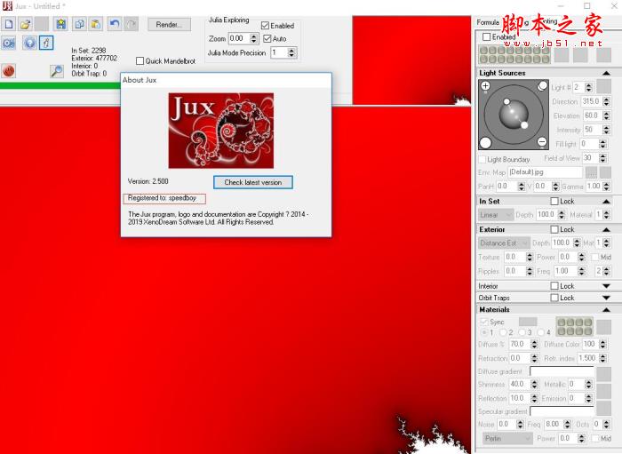Open help with the blue question icon

tap(29, 43)
